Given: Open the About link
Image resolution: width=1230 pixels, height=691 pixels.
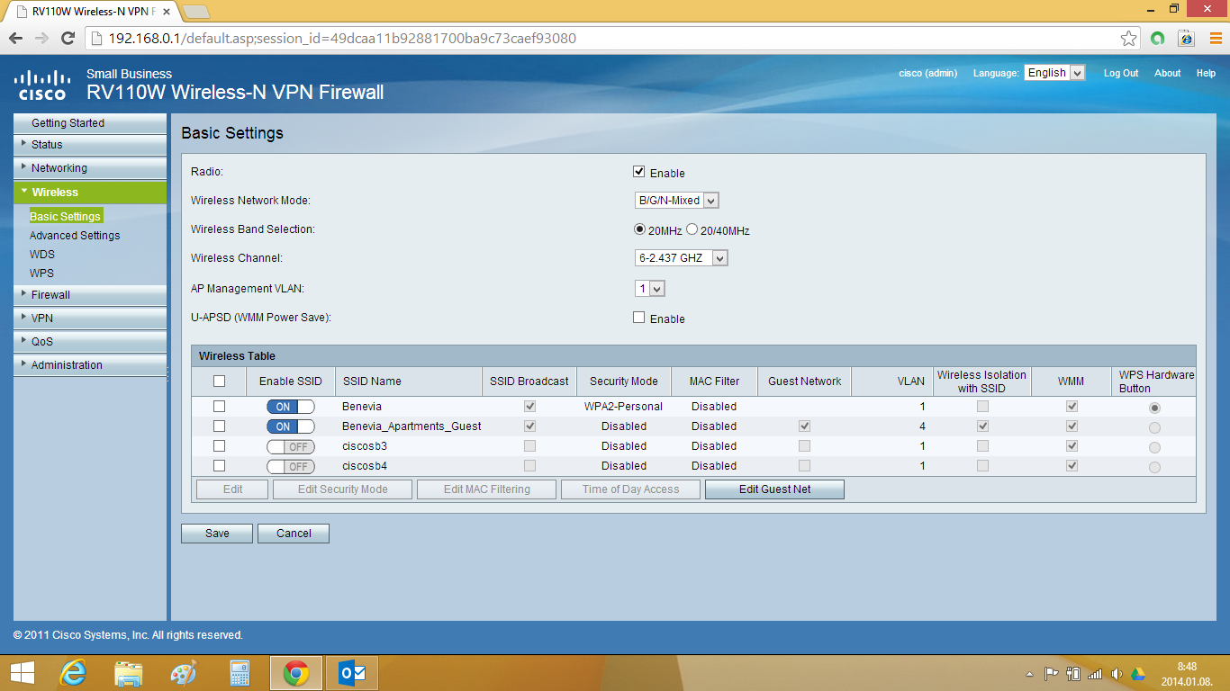Looking at the screenshot, I should tap(1168, 73).
